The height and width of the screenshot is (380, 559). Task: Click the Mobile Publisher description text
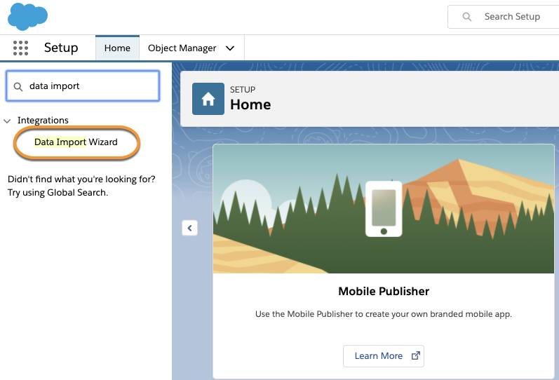tap(384, 314)
